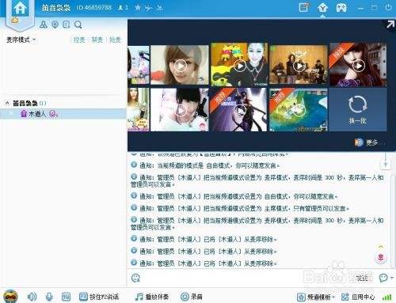396x303 pixels.
Task: Click the 发送 send button
Action: click(x=362, y=278)
